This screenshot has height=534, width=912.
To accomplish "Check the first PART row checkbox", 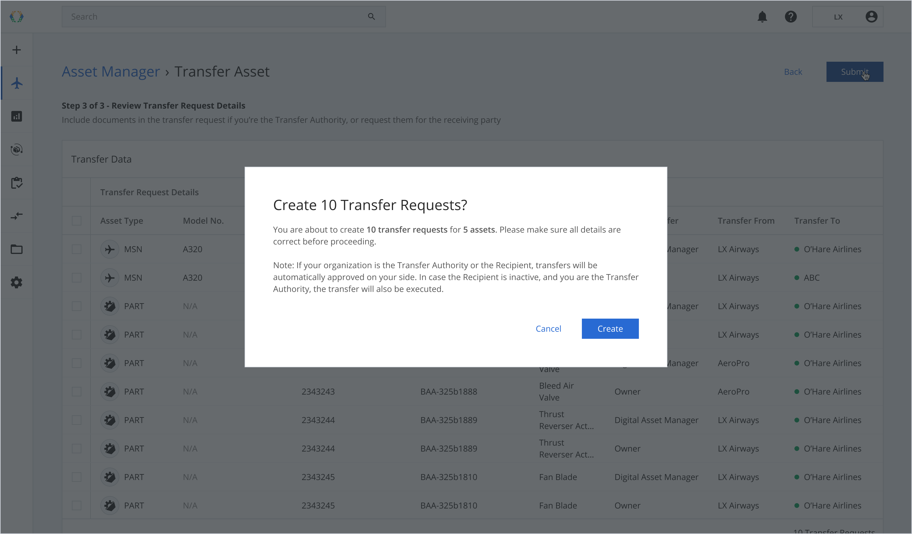I will click(76, 306).
